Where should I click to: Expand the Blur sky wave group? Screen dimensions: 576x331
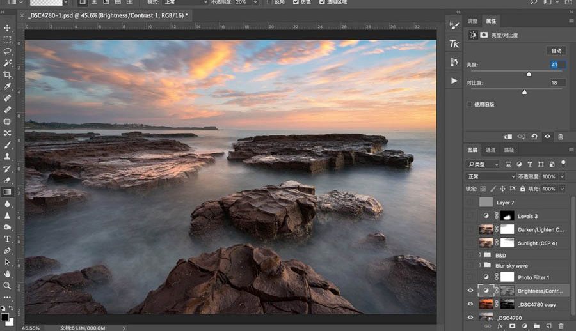coord(480,265)
